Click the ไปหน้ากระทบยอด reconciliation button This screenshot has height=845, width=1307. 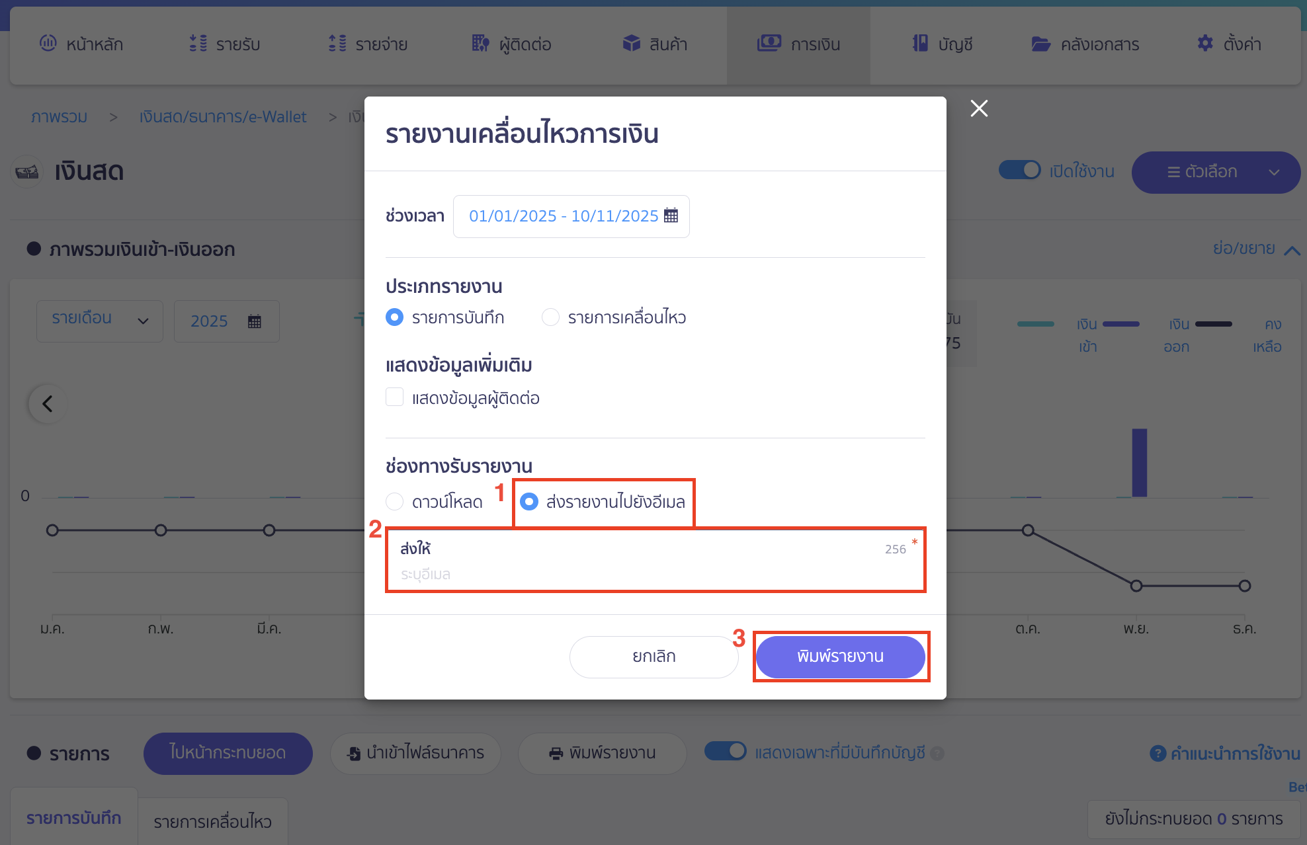(228, 753)
